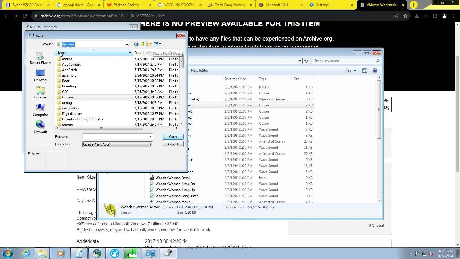Refresh the Explorer address bar

click(306, 61)
